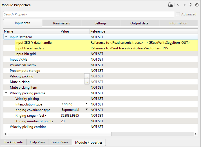Switch to the Parameters tab

(x=61, y=23)
